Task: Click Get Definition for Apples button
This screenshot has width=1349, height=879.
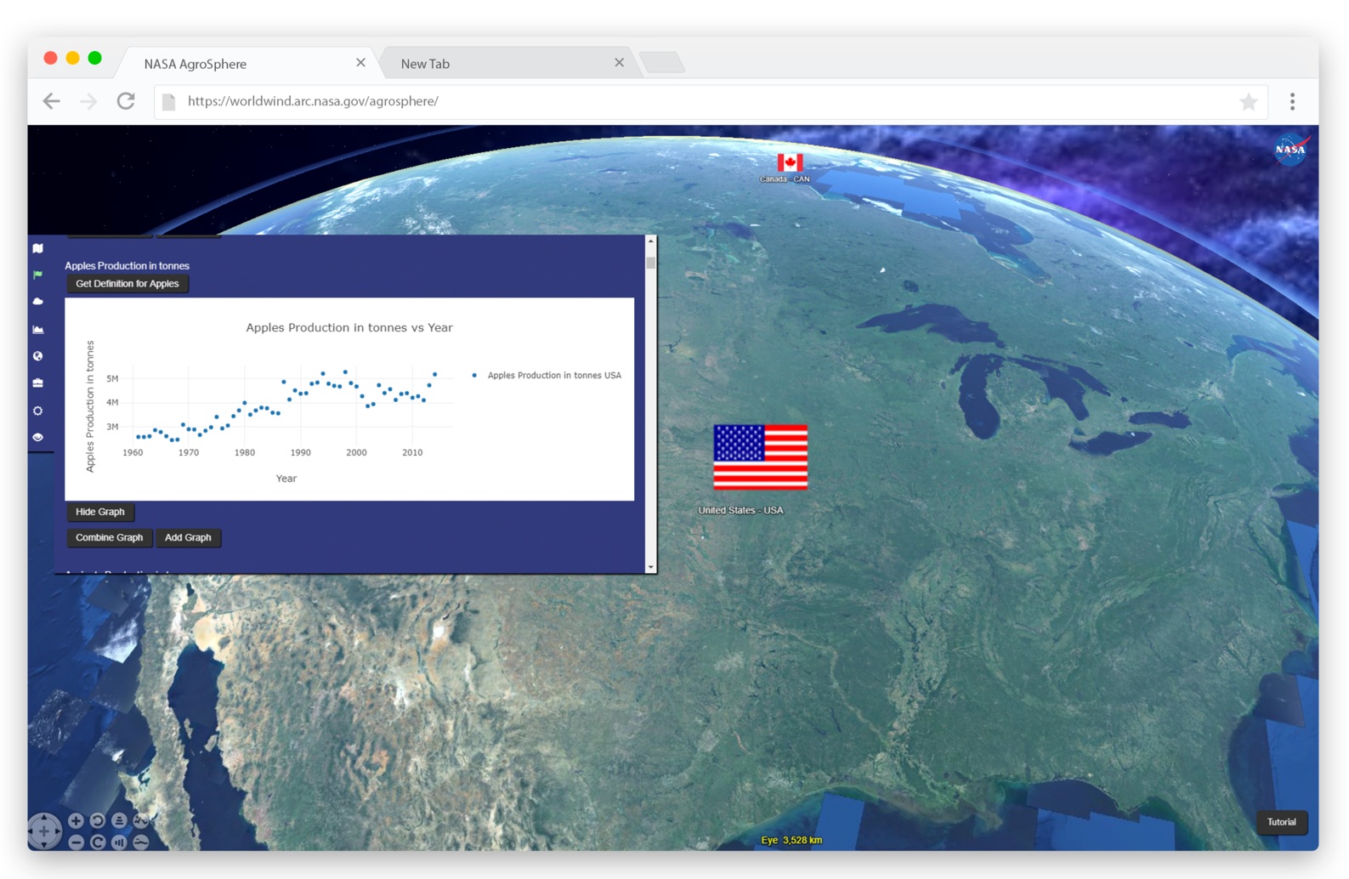Action: pyautogui.click(x=128, y=284)
